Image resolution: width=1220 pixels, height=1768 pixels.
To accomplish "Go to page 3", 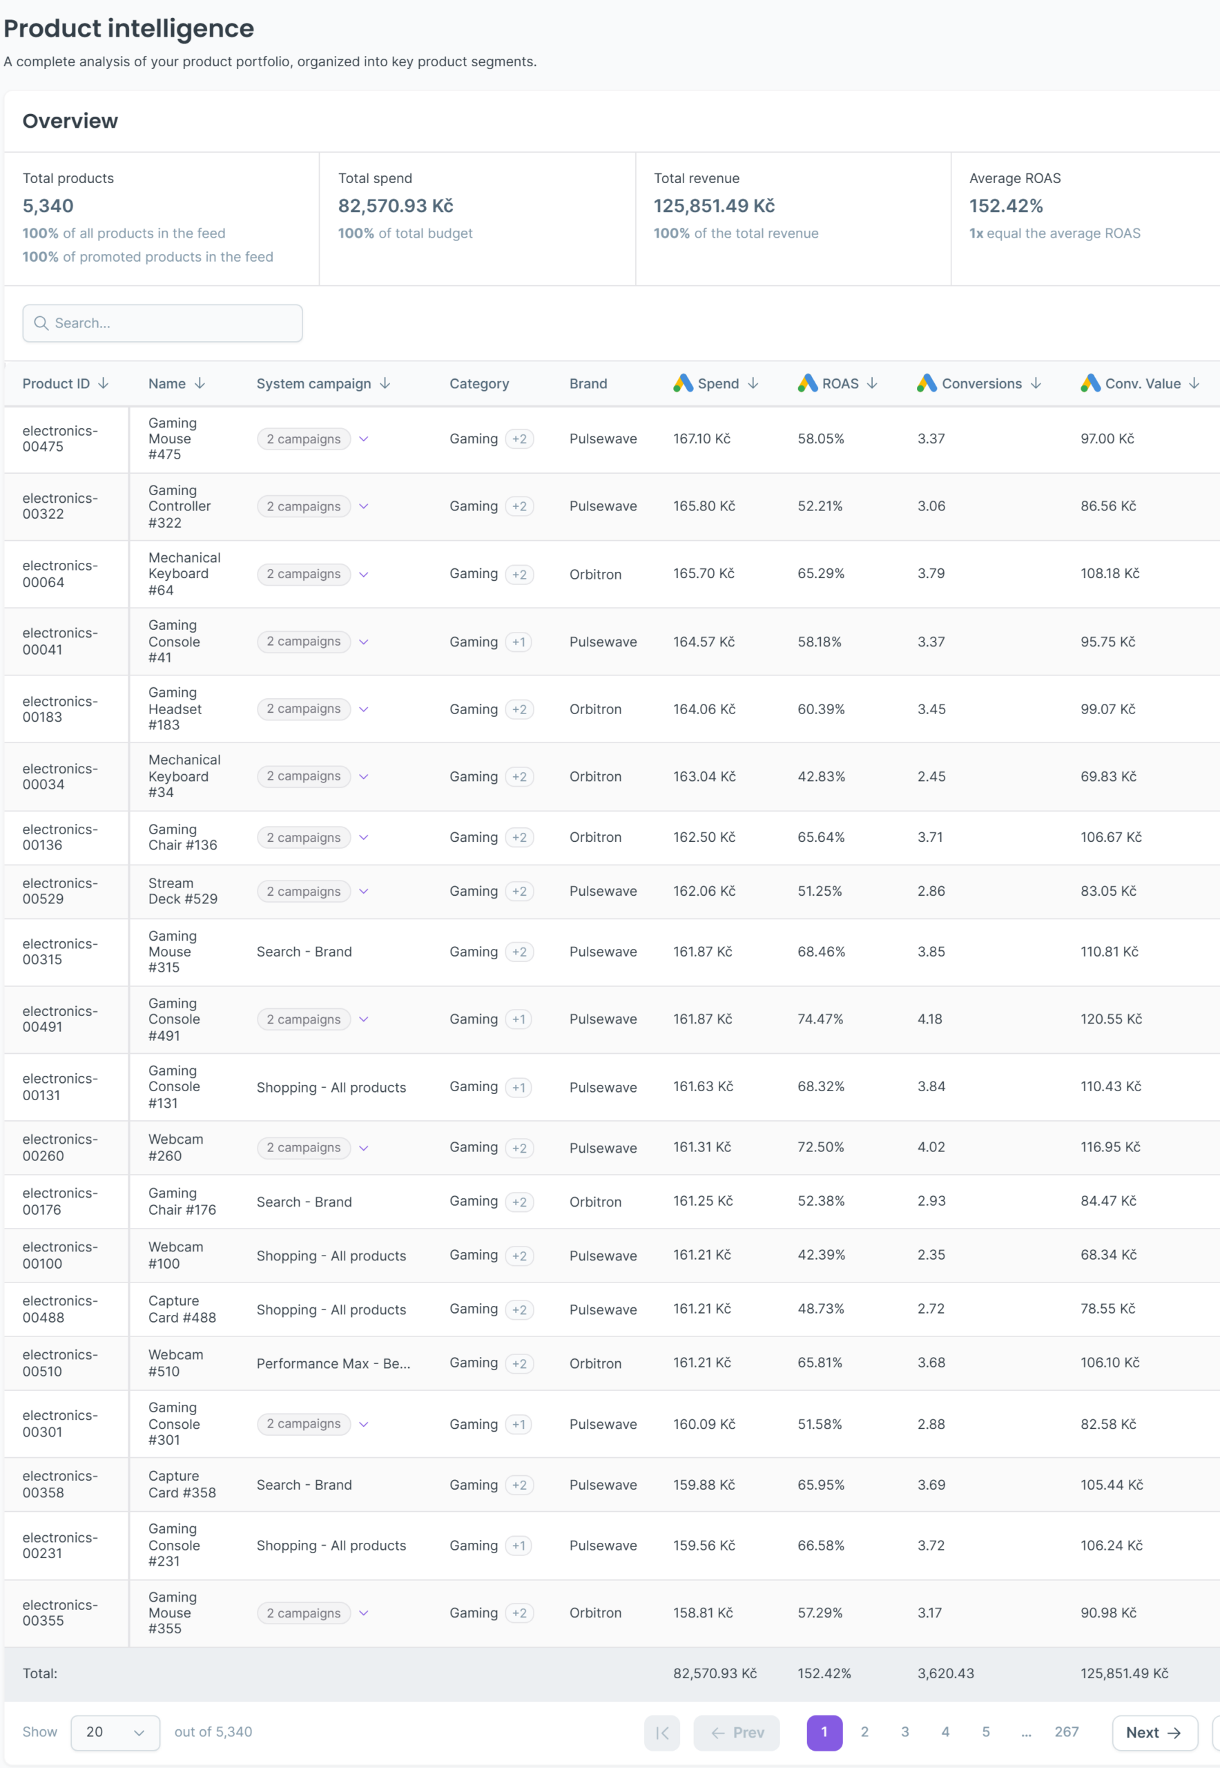I will (x=905, y=1732).
